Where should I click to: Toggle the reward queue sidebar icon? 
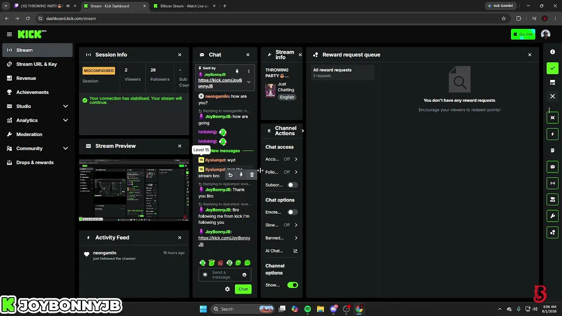point(553,232)
